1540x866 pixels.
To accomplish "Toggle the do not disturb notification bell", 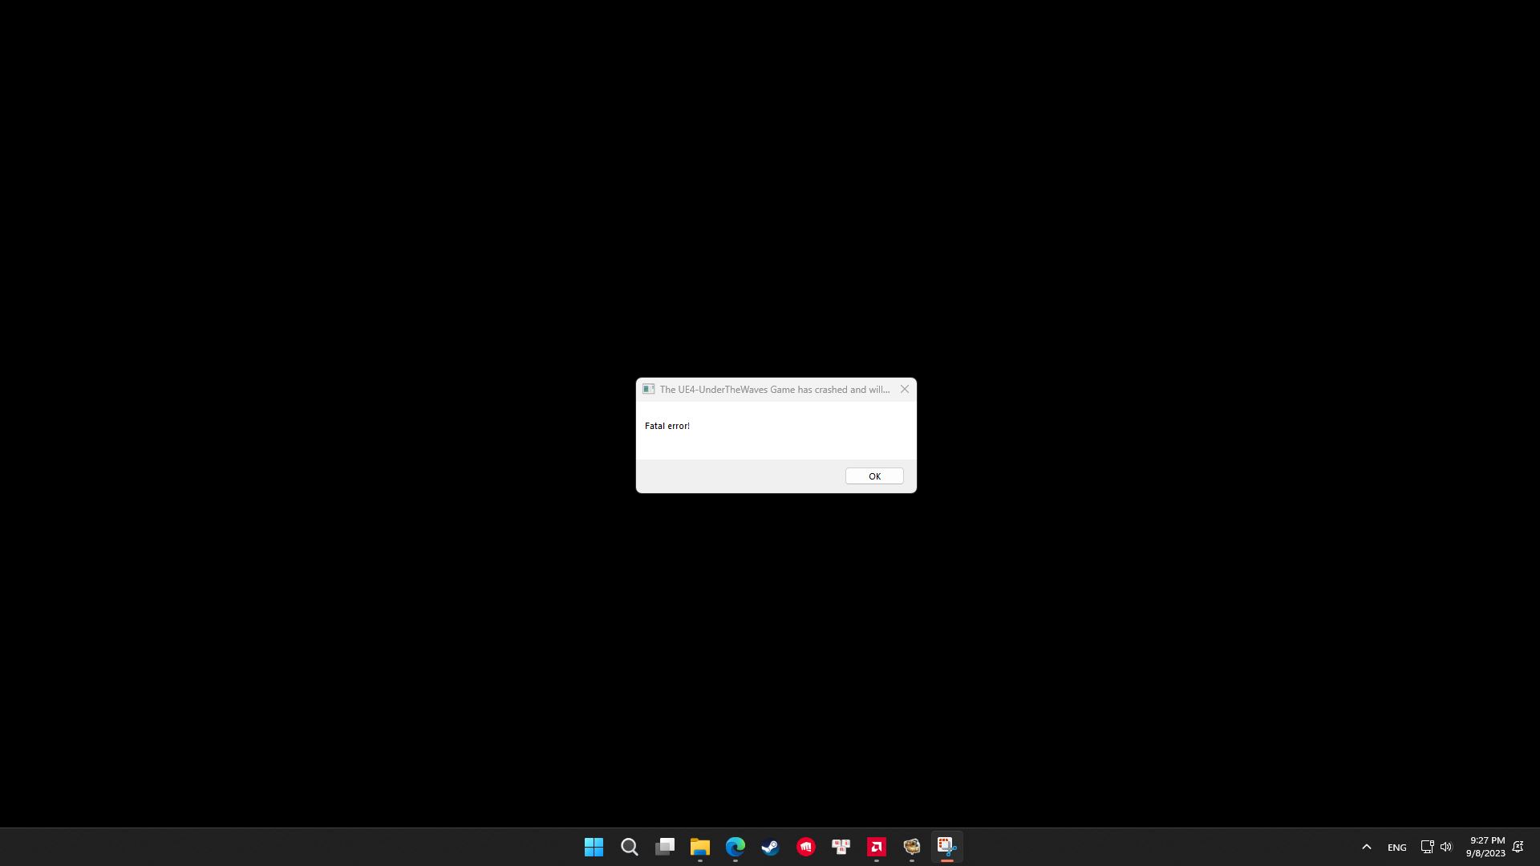I will coord(1518,847).
